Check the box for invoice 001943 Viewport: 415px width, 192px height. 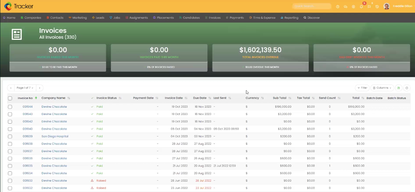click(10, 114)
